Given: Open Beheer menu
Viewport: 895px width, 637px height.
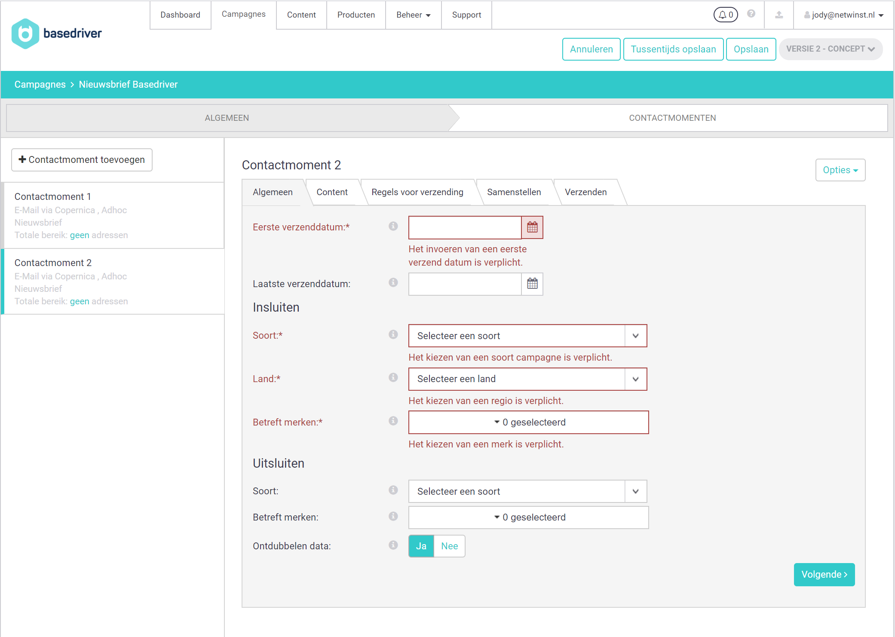Looking at the screenshot, I should [413, 15].
